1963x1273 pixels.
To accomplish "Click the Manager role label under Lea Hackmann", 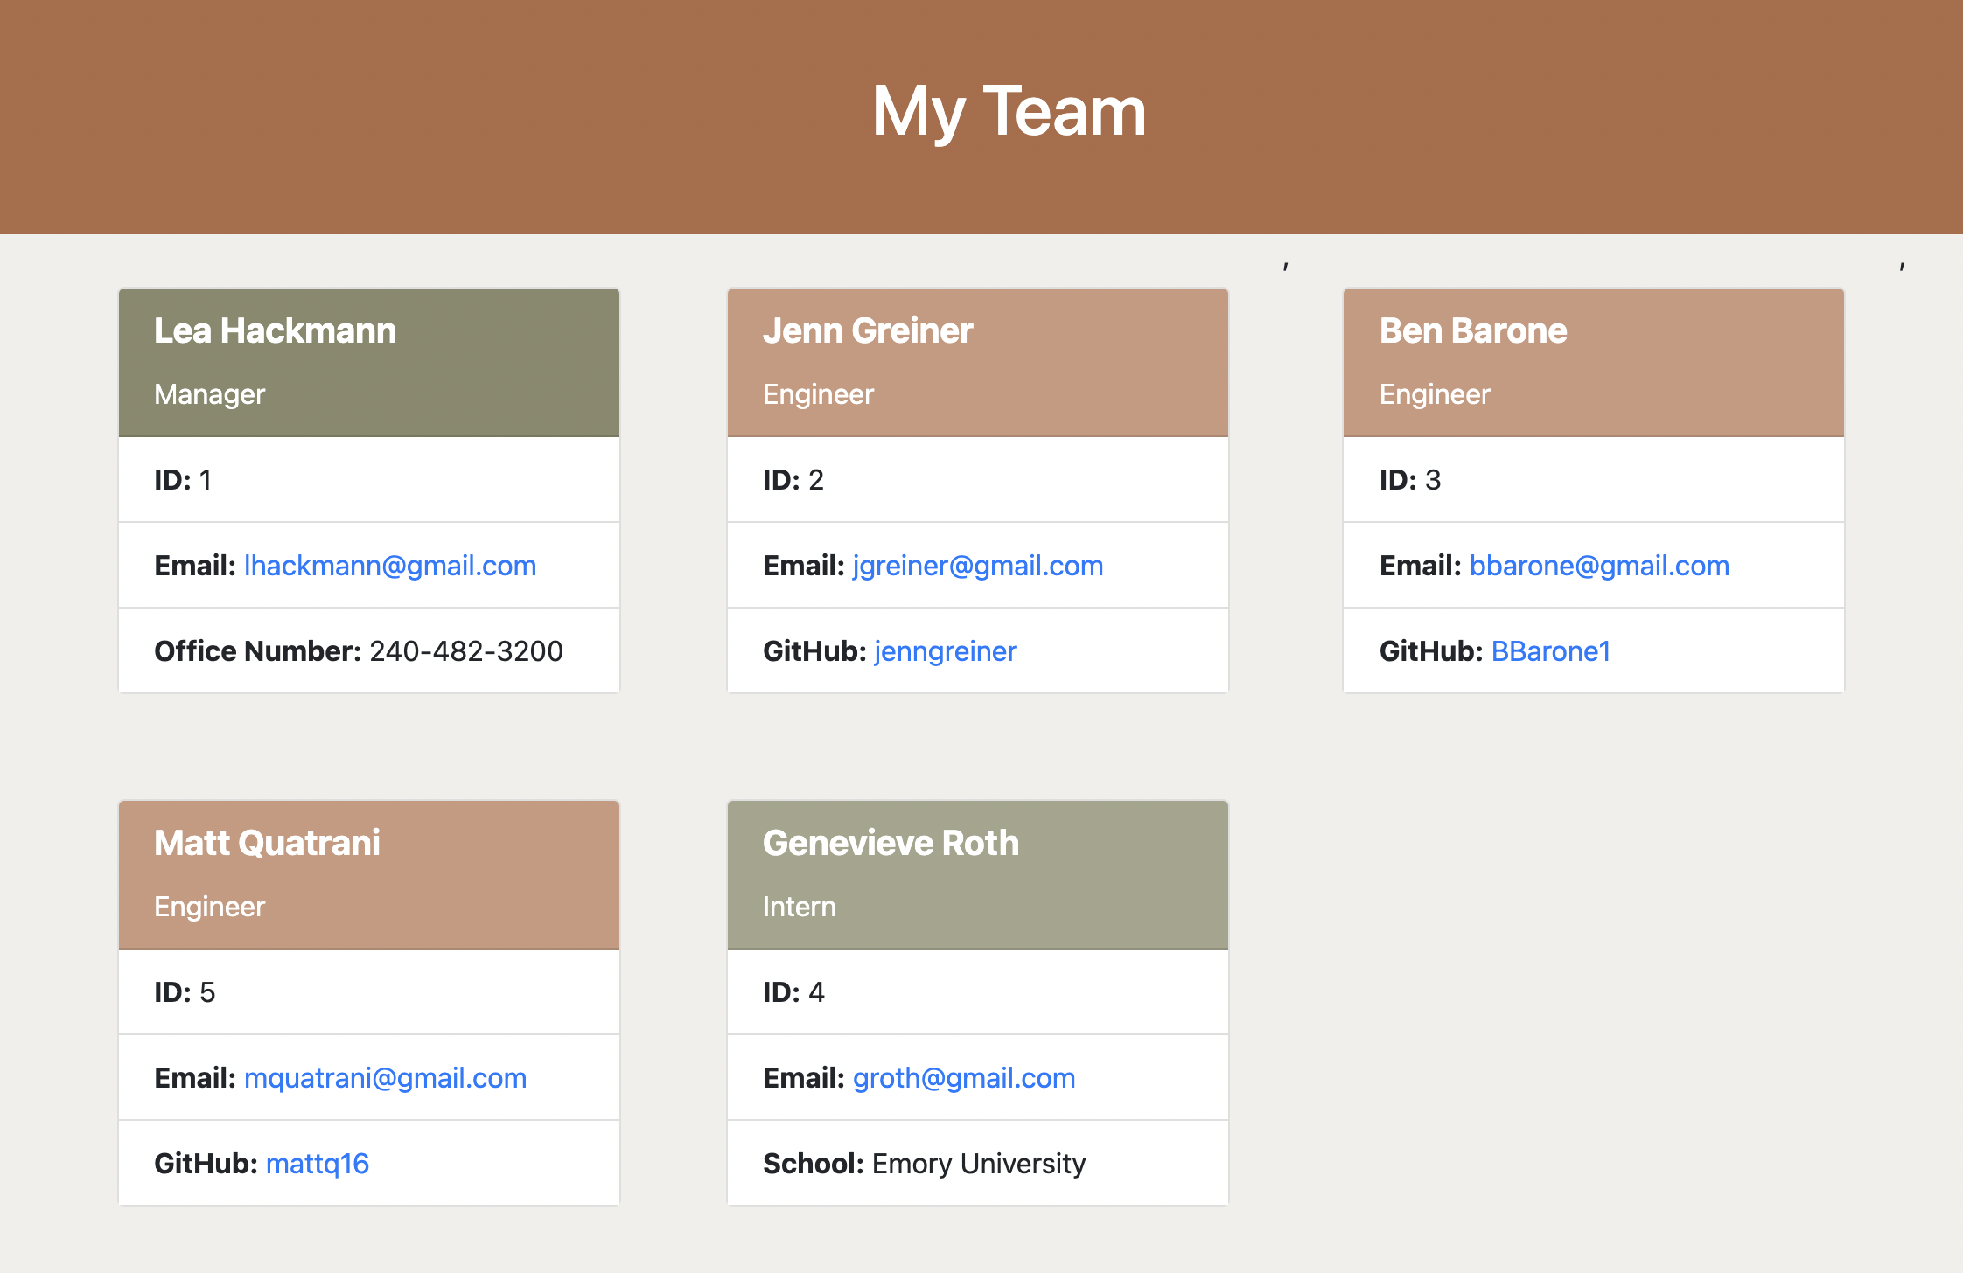I will [x=208, y=394].
